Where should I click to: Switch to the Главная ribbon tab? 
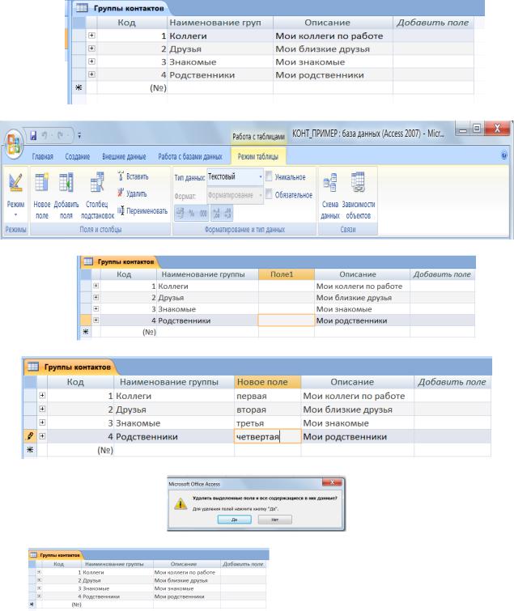coord(42,157)
